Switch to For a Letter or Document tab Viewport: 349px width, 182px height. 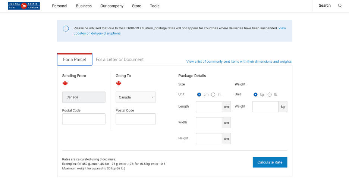coord(120,59)
